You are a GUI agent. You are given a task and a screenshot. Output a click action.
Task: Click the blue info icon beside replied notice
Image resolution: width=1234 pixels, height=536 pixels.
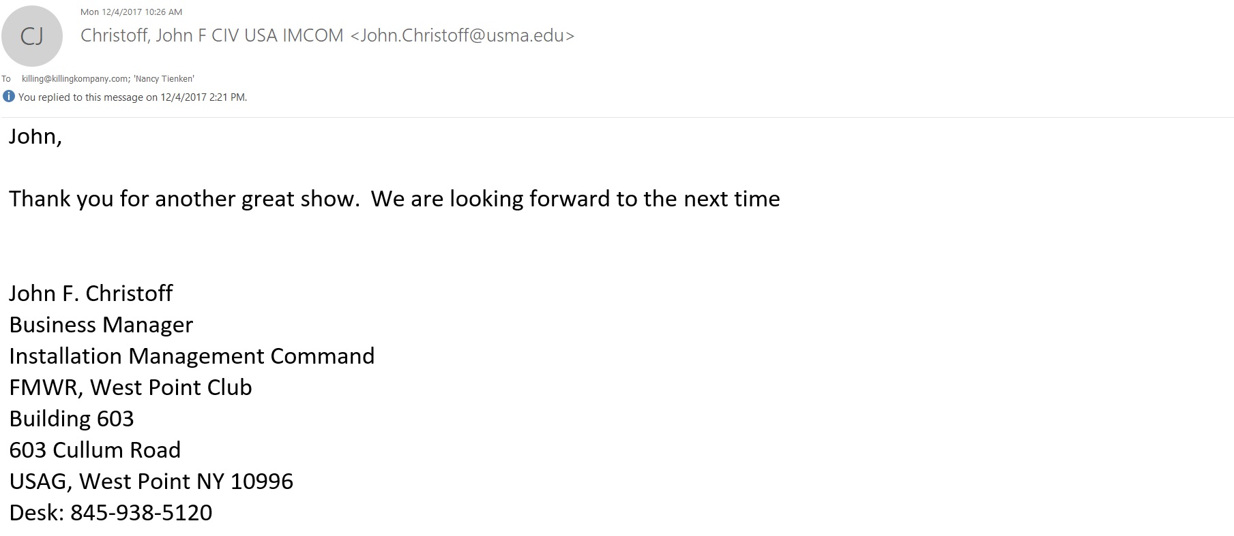pos(9,96)
